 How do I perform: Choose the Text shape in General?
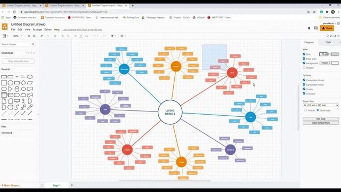tap(17, 77)
